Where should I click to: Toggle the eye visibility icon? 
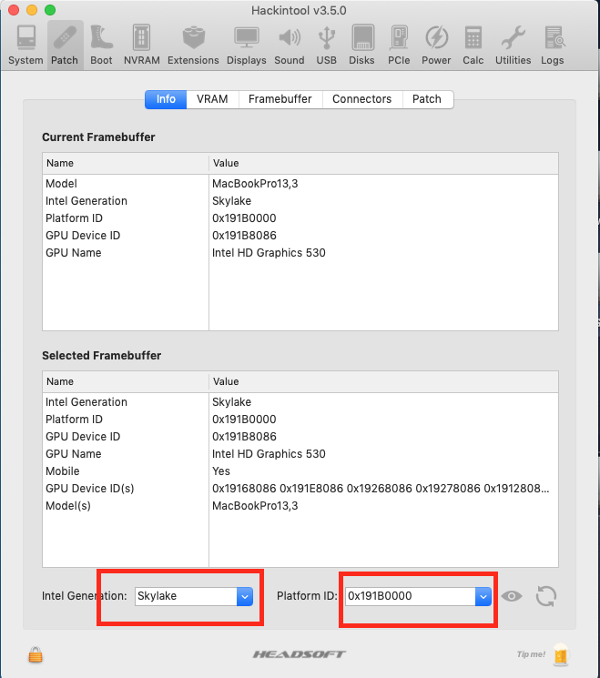(512, 596)
